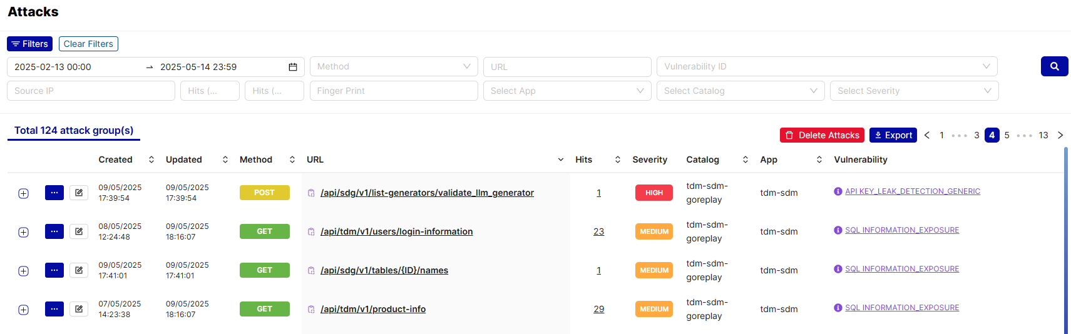Toggle sorting on the Hits column

coord(617,160)
